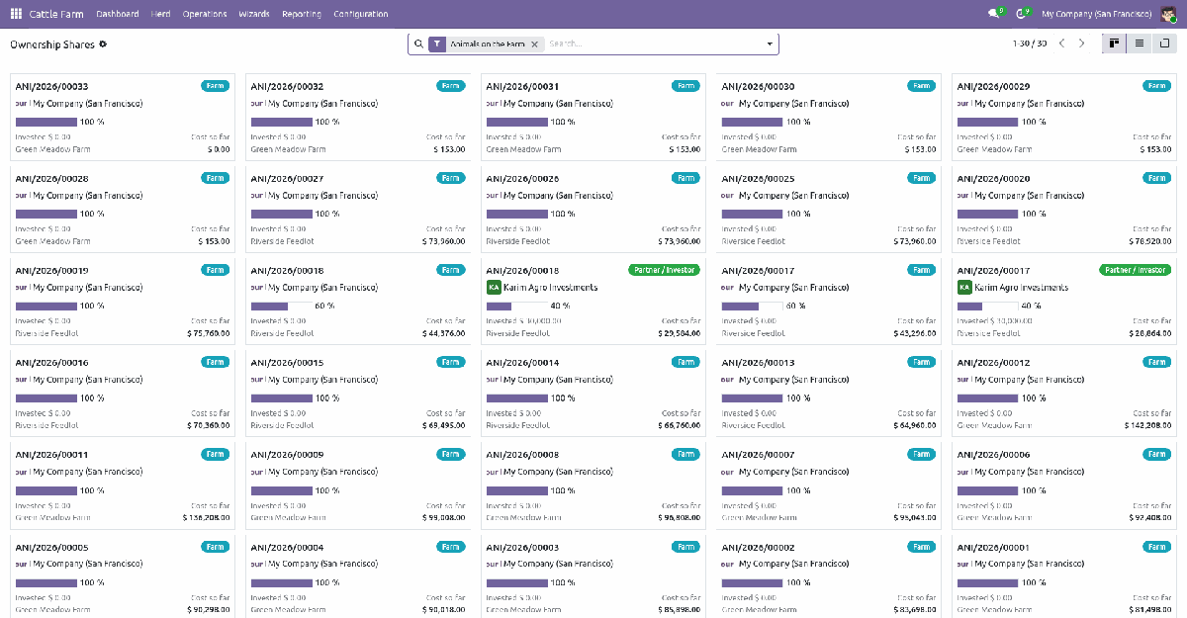Click the '1-30 / 30' pager counter
This screenshot has width=1187, height=618.
(1030, 44)
